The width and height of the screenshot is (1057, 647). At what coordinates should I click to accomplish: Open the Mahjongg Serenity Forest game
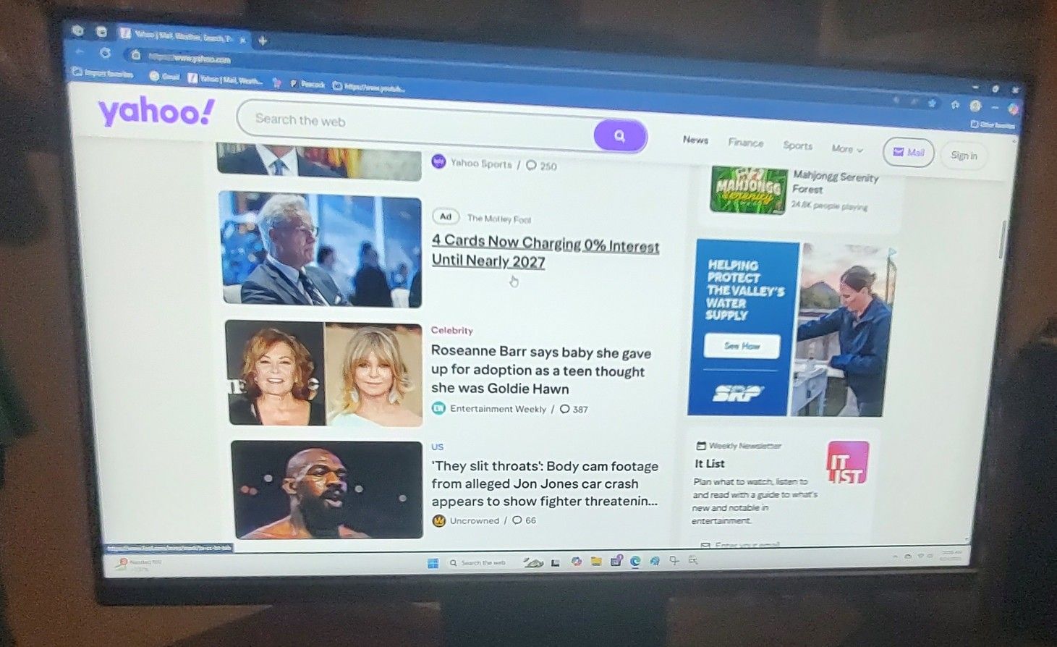tap(836, 182)
